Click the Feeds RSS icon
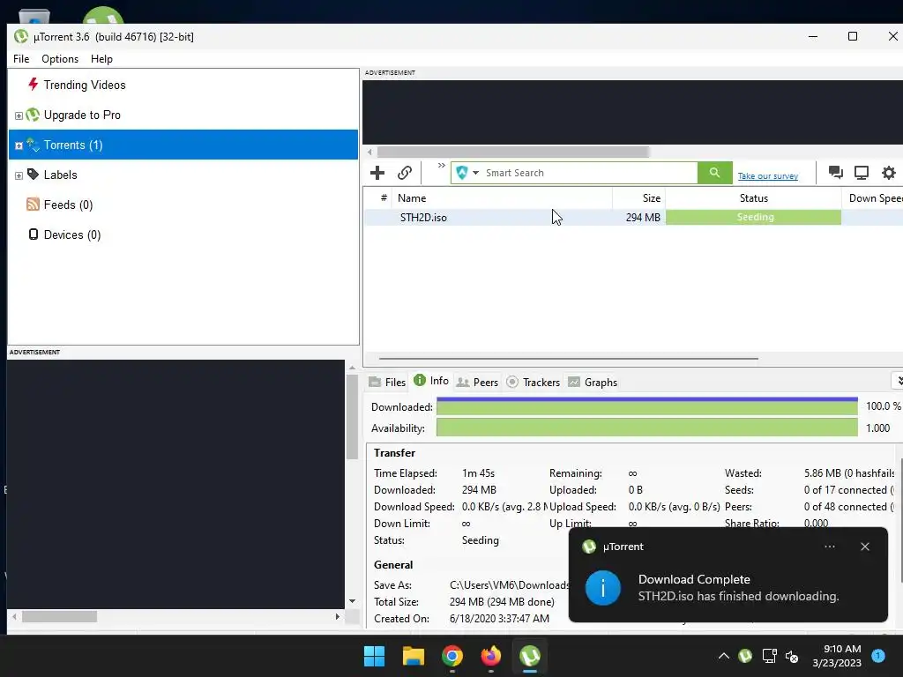The width and height of the screenshot is (903, 677). click(x=34, y=204)
